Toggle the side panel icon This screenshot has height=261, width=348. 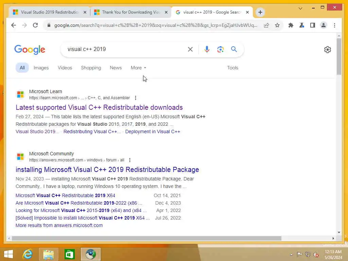[313, 25]
